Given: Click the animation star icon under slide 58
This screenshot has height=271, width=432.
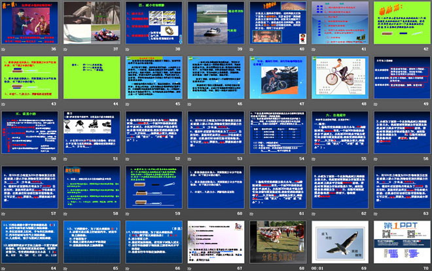Looking at the screenshot, I should pyautogui.click(x=65, y=214).
